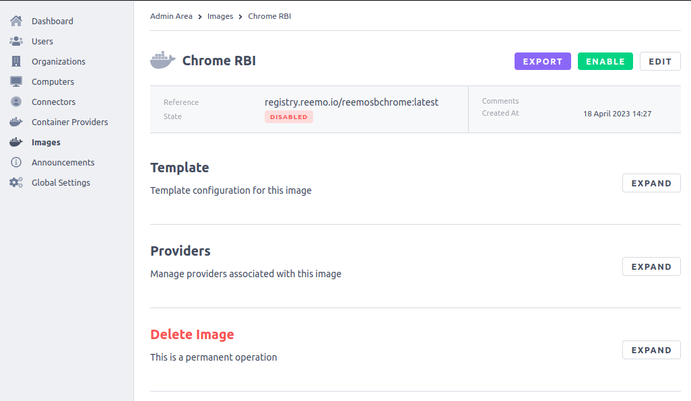This screenshot has height=401, width=691.
Task: Expand the Template section
Action: coord(651,183)
